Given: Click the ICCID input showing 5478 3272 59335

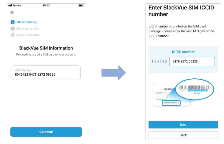Looking at the screenshot, I should tap(192, 62).
